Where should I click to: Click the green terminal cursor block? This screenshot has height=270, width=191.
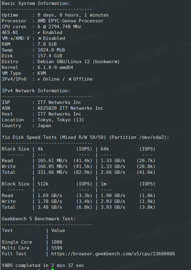(x=52, y=269)
